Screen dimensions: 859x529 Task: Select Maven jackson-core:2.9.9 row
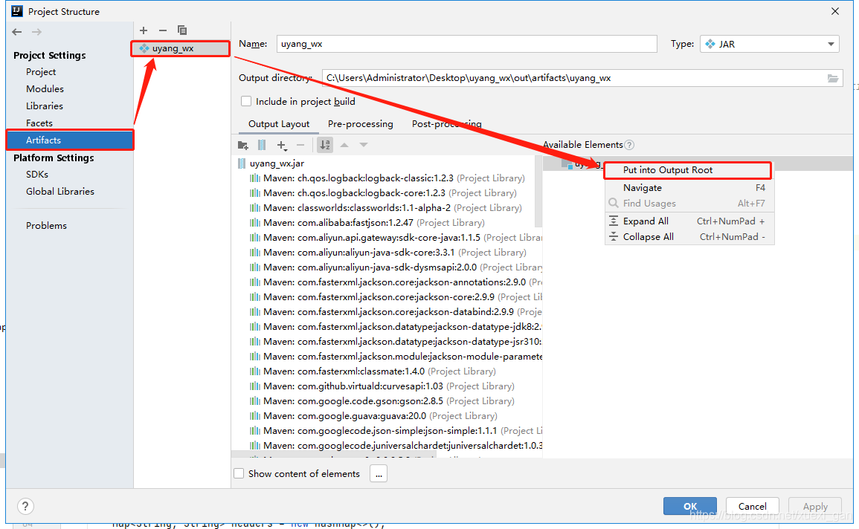(396, 297)
